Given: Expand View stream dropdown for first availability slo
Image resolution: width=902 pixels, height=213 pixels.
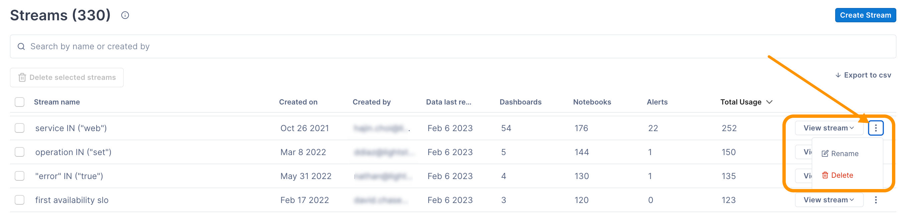Looking at the screenshot, I should pos(829,200).
